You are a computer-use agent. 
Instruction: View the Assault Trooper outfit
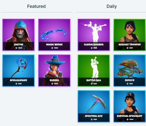pyautogui.click(x=130, y=35)
